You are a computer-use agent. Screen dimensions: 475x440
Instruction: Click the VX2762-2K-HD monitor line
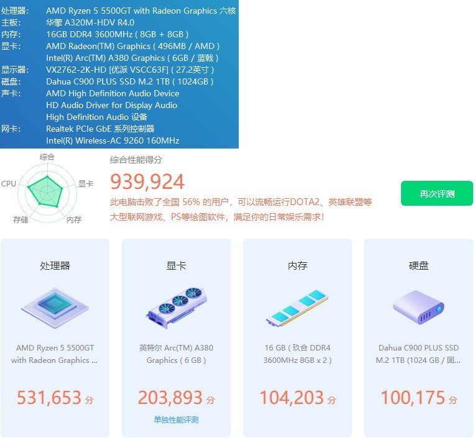[x=130, y=70]
